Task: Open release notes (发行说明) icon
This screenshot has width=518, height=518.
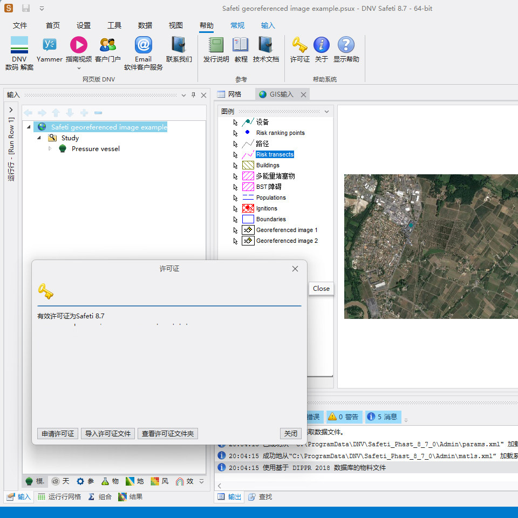Action: pyautogui.click(x=216, y=45)
